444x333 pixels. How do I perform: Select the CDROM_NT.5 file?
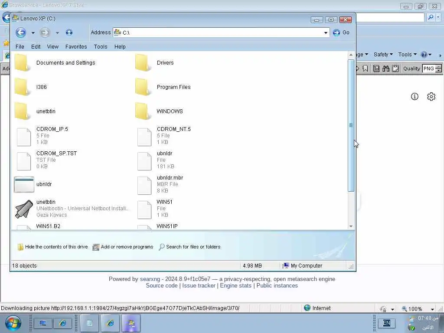(x=163, y=136)
